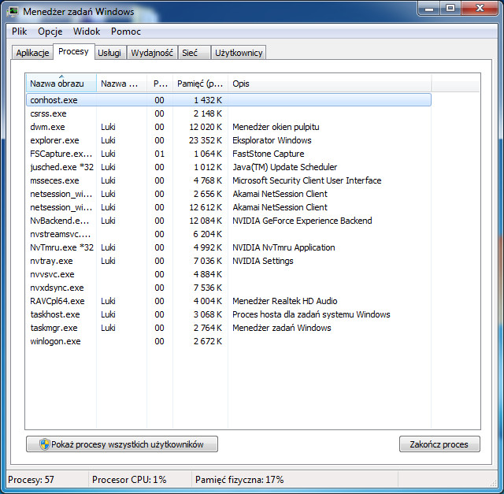Open the Opcje menu
The width and height of the screenshot is (504, 494).
coord(50,32)
